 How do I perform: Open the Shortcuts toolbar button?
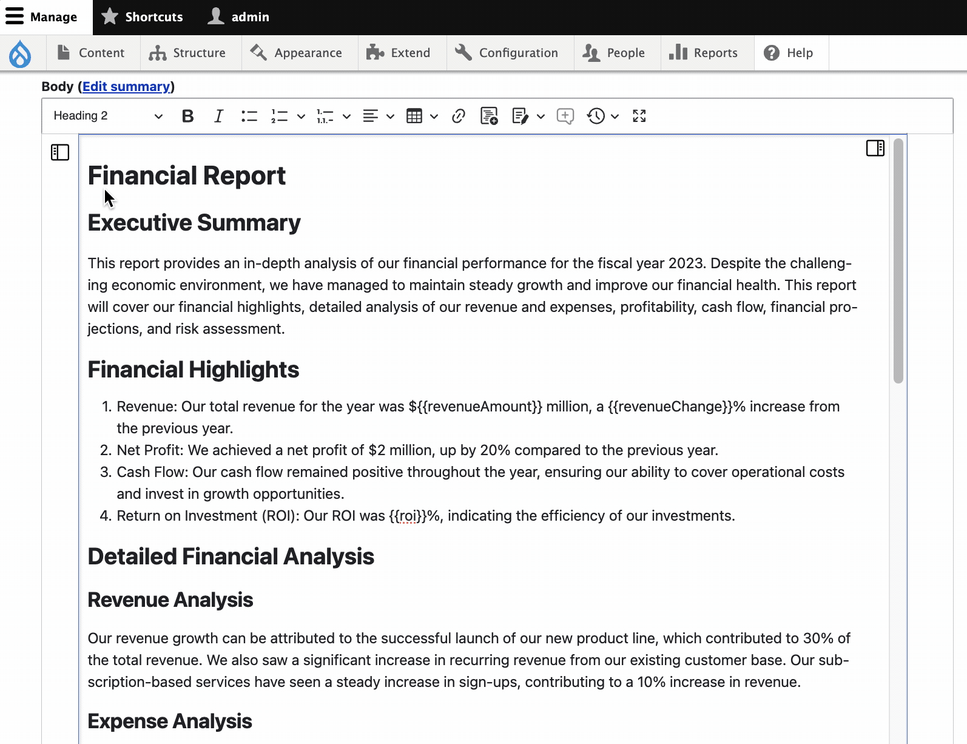pyautogui.click(x=143, y=17)
